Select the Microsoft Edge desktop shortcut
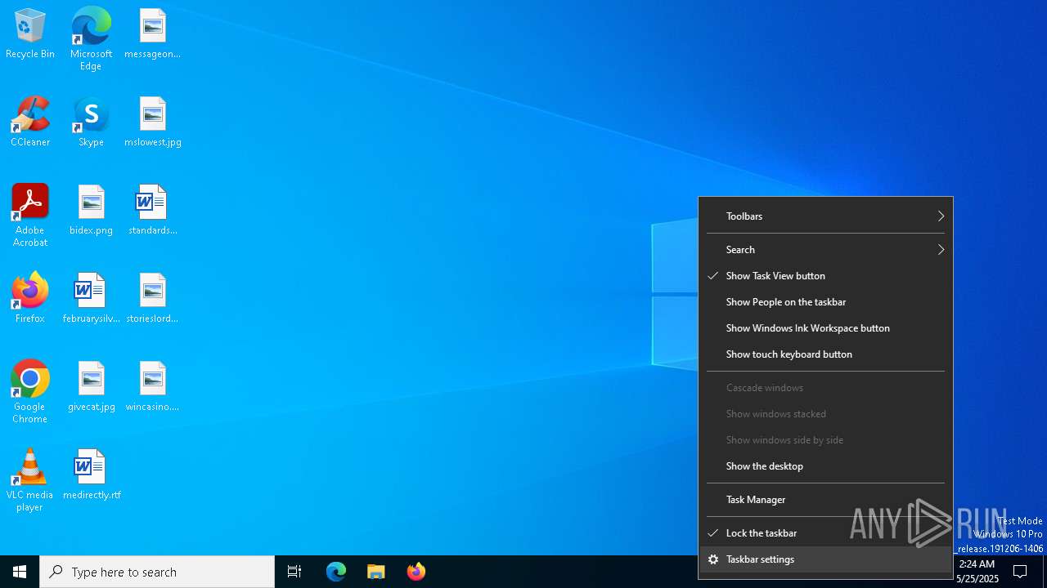This screenshot has width=1047, height=588. (x=91, y=38)
